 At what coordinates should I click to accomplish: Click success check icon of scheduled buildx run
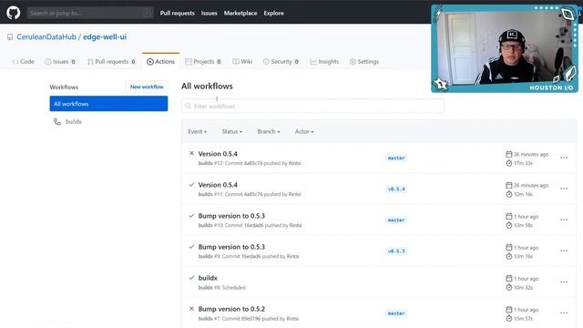[191, 277]
